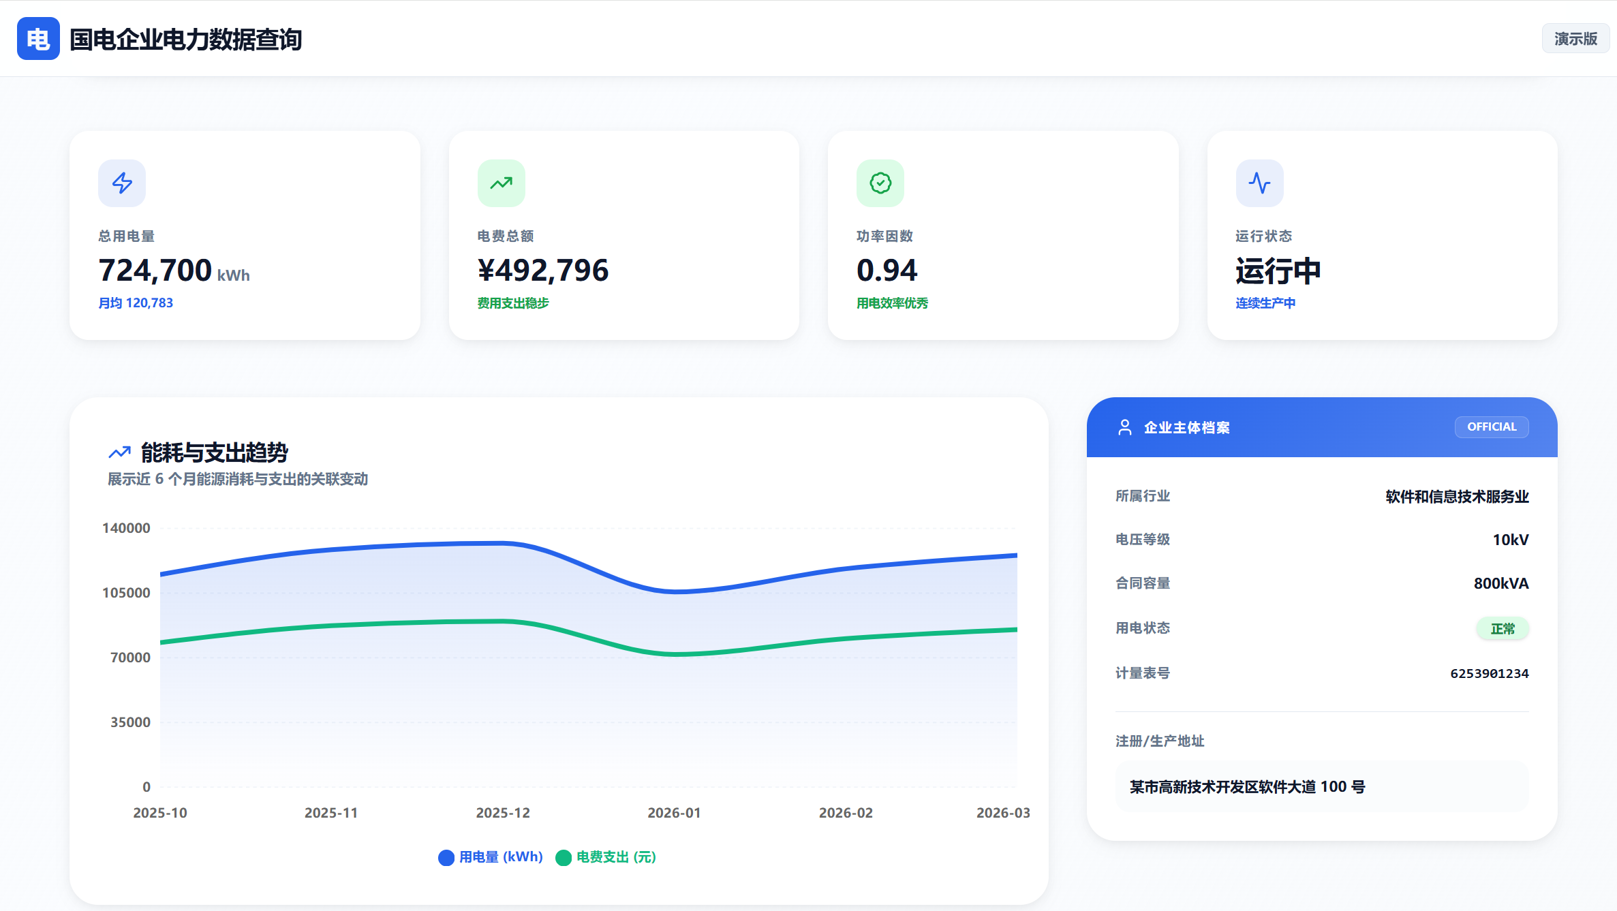Click the activity pulse icon for 运行状态
Image resolution: width=1617 pixels, height=911 pixels.
pyautogui.click(x=1260, y=183)
